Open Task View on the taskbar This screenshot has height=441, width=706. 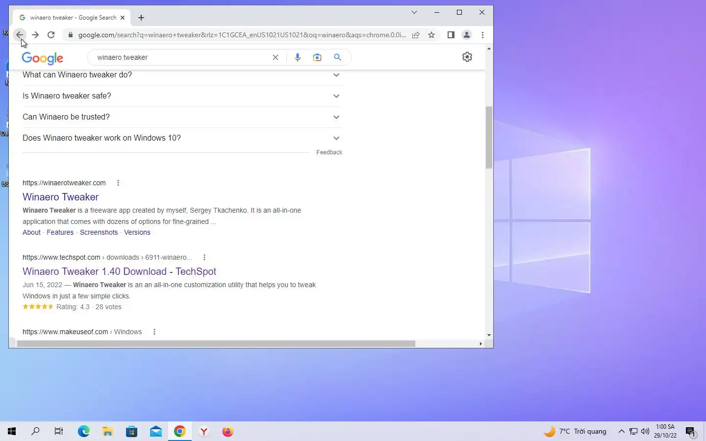pos(59,431)
